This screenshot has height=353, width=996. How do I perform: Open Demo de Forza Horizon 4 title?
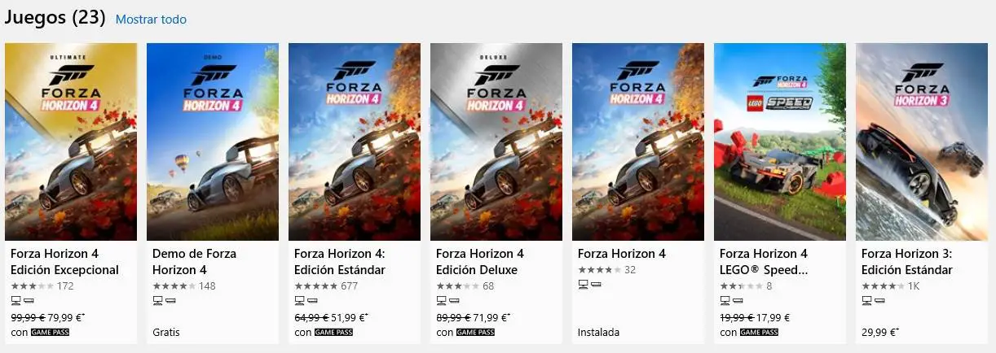tap(194, 262)
